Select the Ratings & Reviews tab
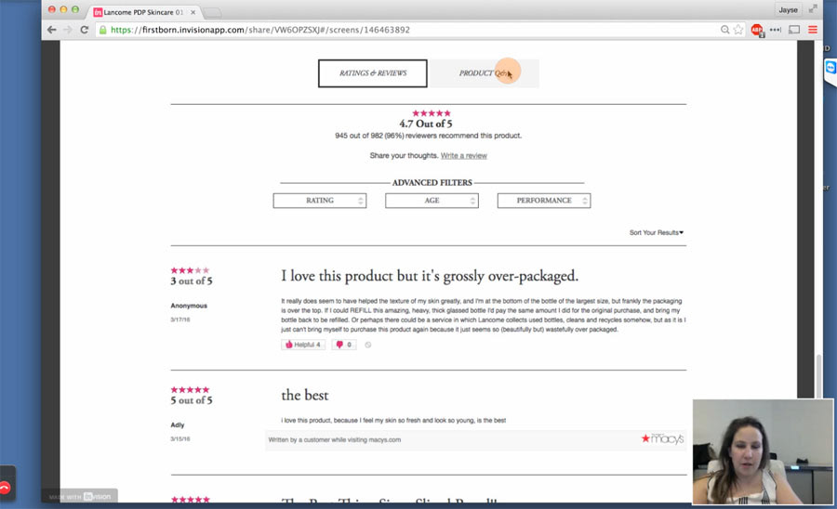 tap(373, 73)
